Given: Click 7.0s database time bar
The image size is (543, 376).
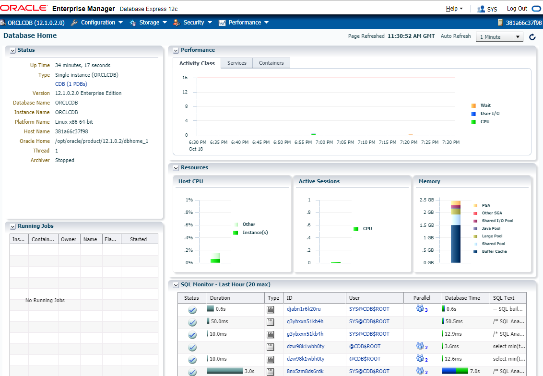Looking at the screenshot, I should 455,371.
